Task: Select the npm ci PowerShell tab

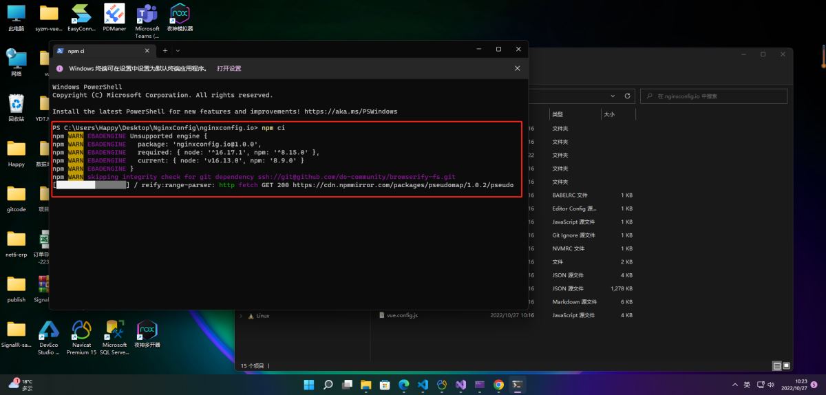Action: 96,50
